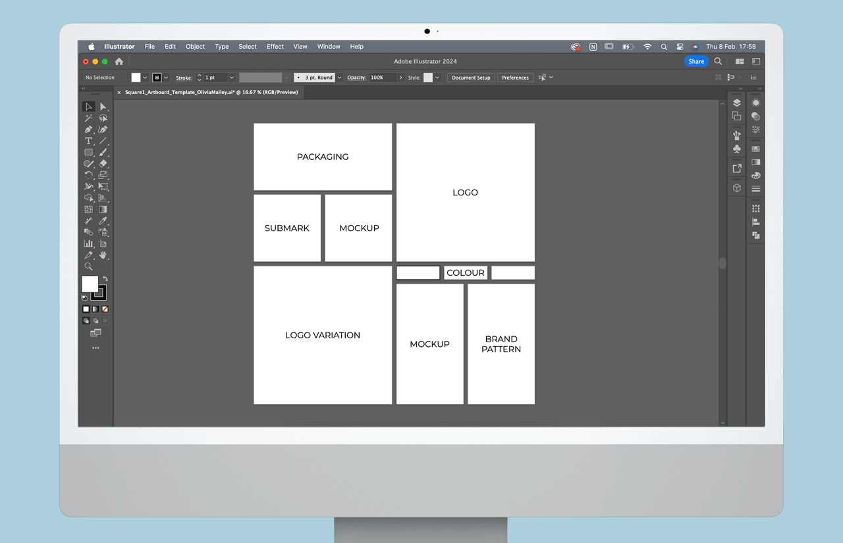The width and height of the screenshot is (843, 543).
Task: Select the Direct Selection tool
Action: (x=103, y=107)
